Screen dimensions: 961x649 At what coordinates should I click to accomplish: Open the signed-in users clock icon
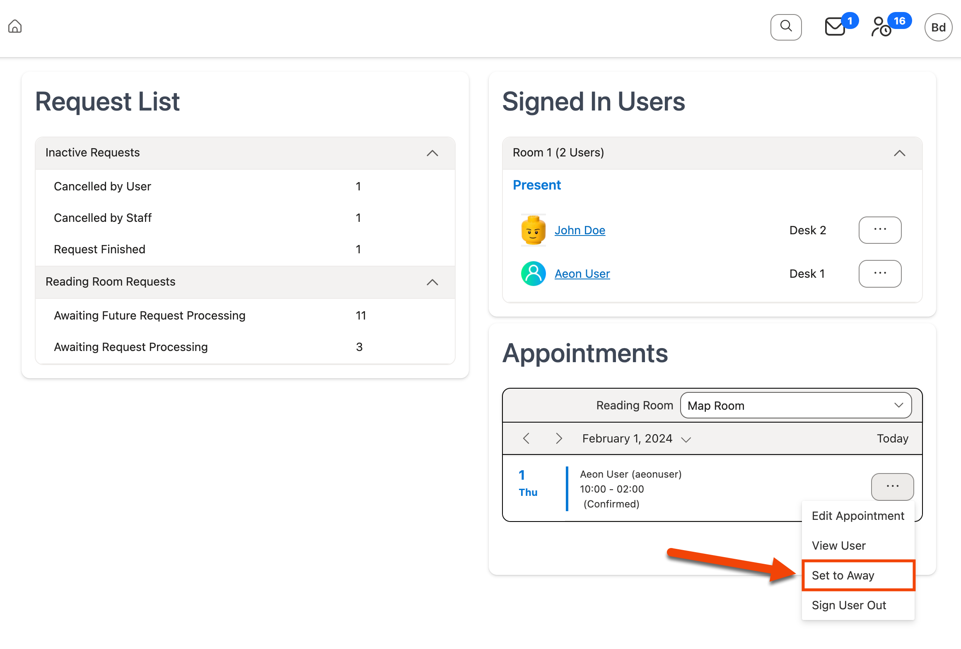pos(881,27)
